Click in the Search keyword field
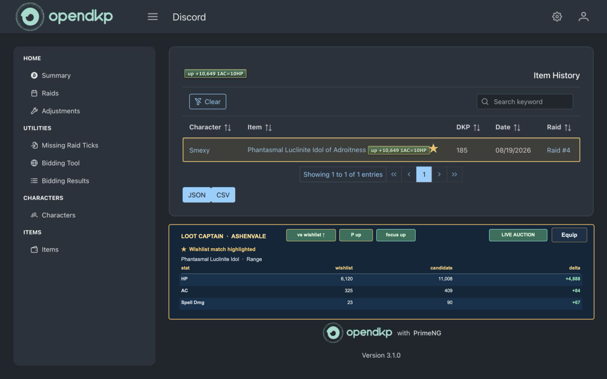 coord(524,101)
